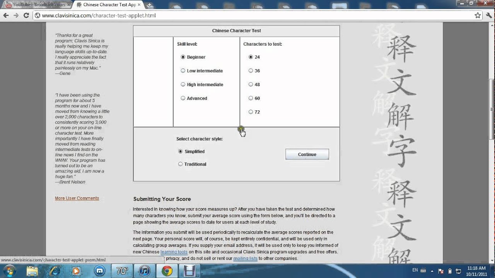The height and width of the screenshot is (278, 495).
Task: Click the Chinese Character Test title
Action: pyautogui.click(x=236, y=31)
